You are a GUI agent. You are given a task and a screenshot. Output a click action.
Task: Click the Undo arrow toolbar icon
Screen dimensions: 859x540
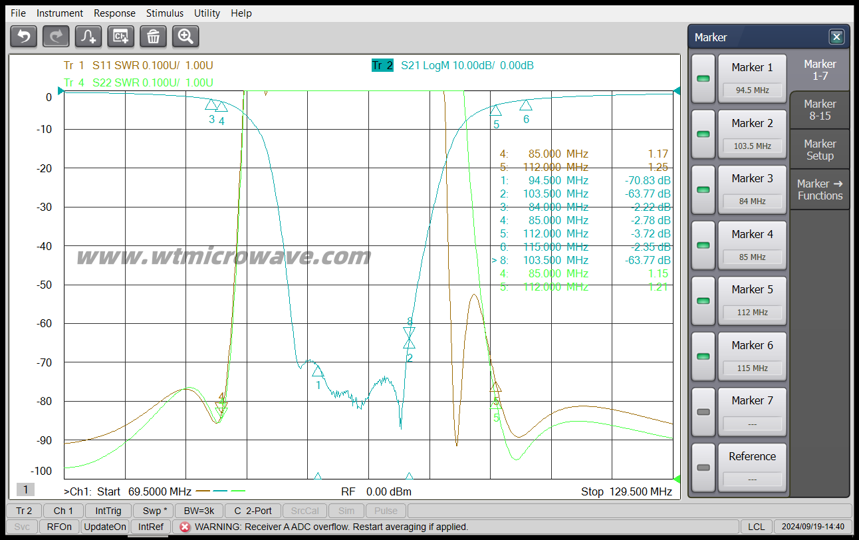pos(23,36)
